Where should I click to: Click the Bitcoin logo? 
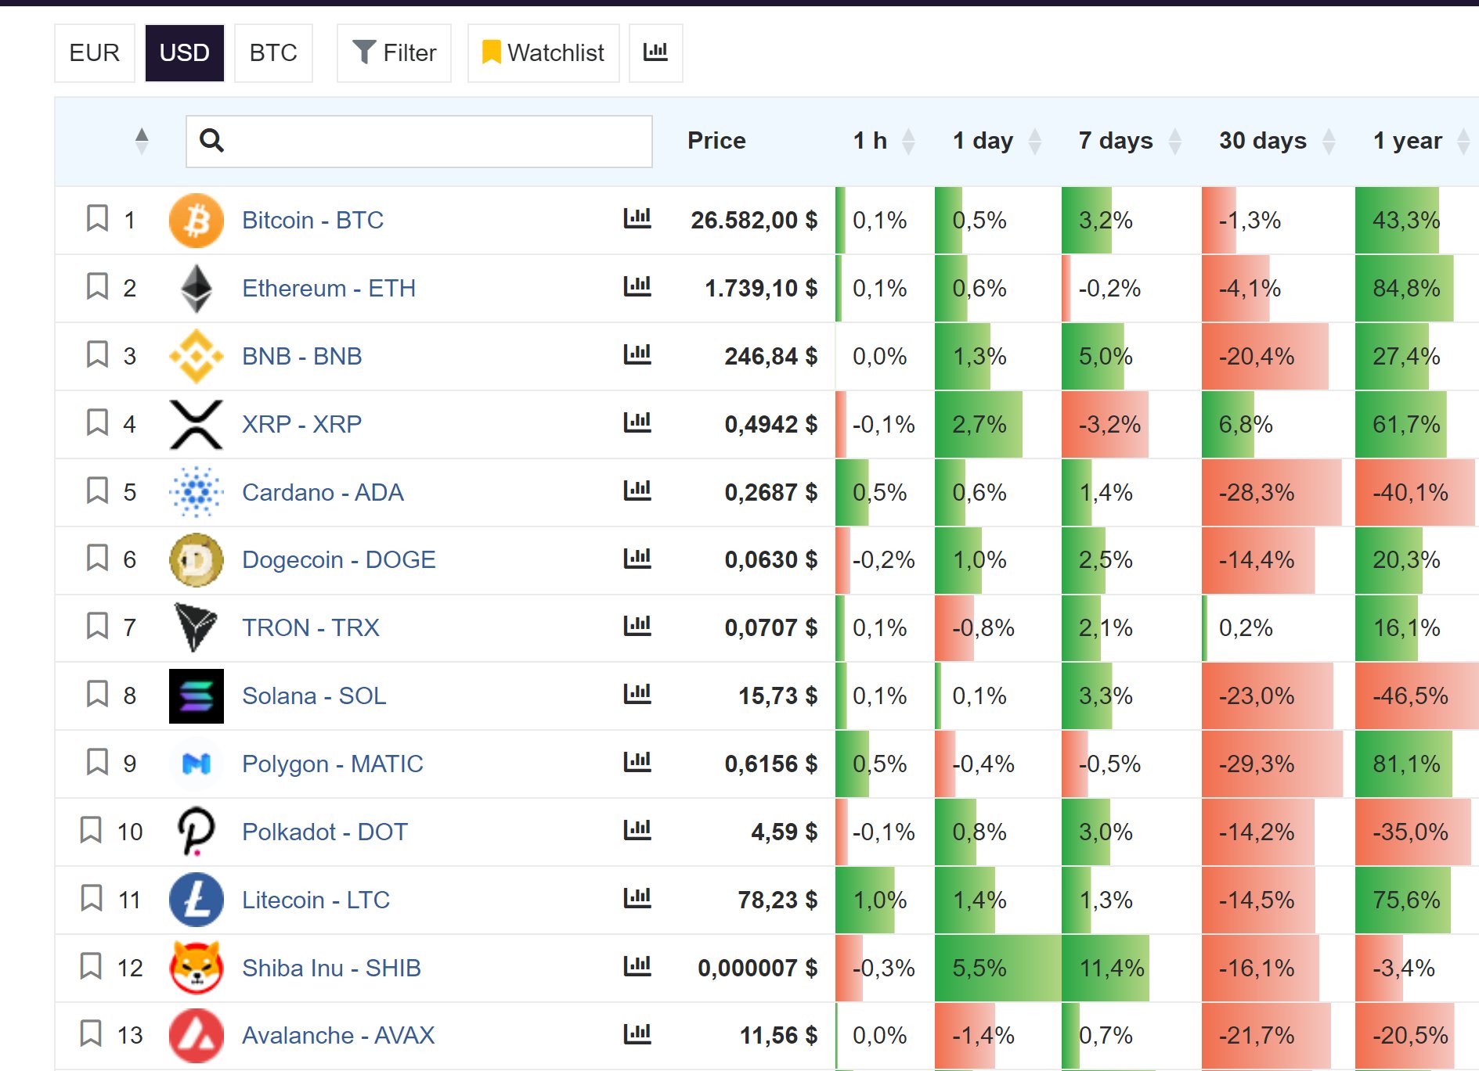click(x=197, y=221)
